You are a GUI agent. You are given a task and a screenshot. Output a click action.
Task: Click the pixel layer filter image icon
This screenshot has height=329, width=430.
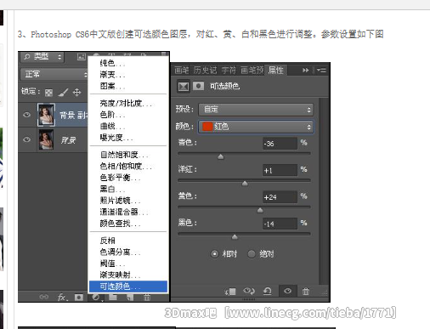[x=82, y=57]
